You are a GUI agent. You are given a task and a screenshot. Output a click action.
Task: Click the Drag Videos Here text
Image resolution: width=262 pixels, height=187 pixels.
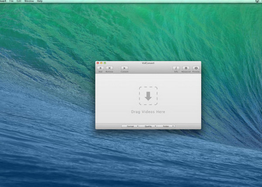(148, 112)
